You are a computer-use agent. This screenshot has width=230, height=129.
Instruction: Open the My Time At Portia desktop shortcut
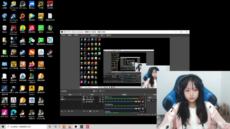14,6
